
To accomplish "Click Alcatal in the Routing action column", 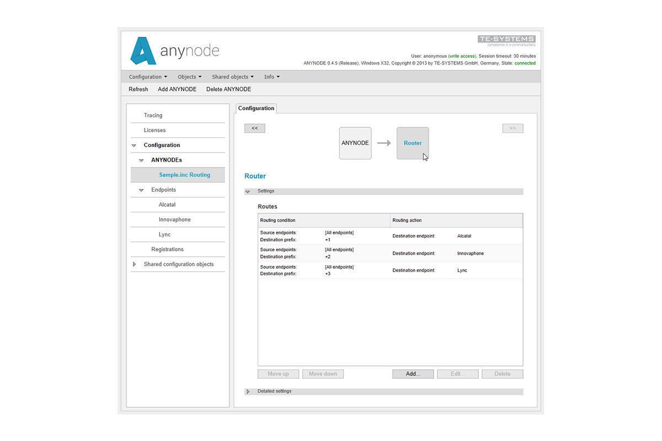I will click(x=465, y=236).
